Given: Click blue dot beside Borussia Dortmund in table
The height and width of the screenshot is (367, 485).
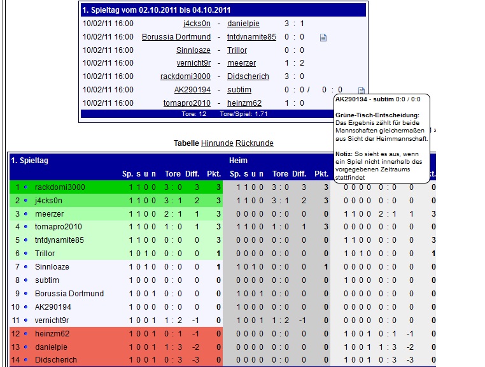Looking at the screenshot, I should click(25, 293).
